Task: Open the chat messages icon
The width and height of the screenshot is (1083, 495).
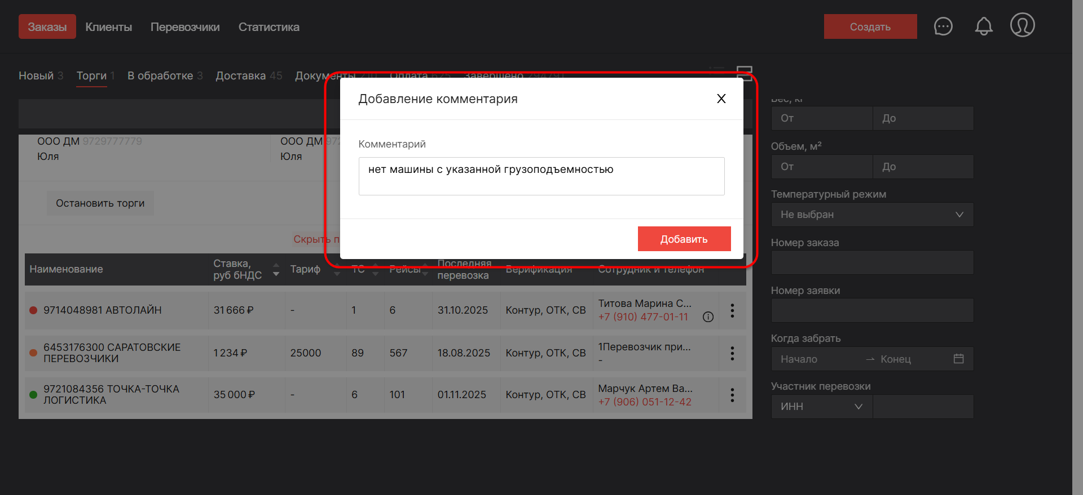Action: click(943, 26)
